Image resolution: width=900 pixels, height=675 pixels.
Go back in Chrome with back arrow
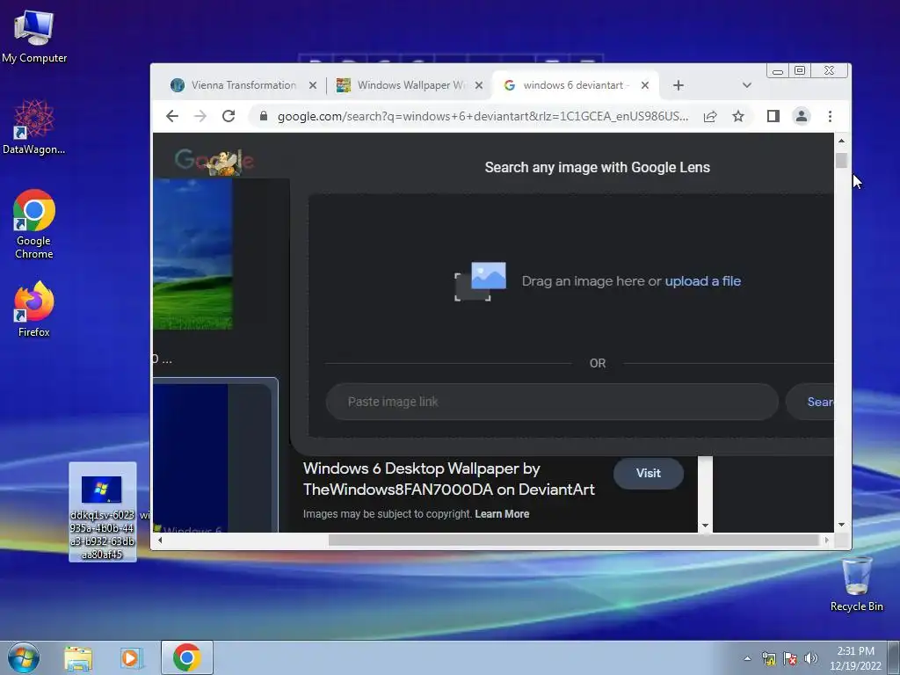pyautogui.click(x=172, y=117)
